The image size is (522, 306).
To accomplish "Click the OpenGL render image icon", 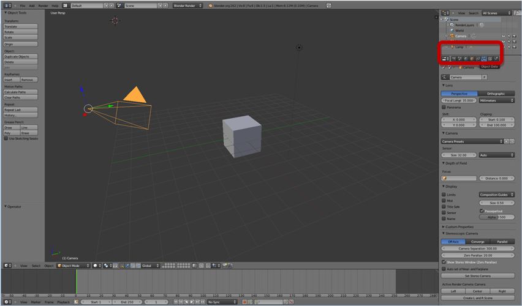I will tap(225, 266).
